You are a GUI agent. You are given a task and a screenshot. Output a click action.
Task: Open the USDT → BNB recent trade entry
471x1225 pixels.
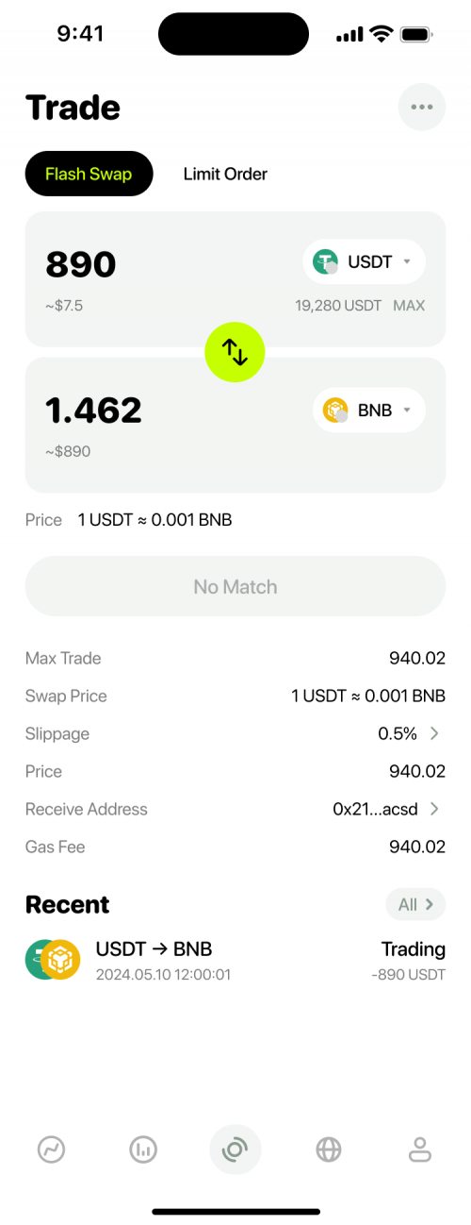235,960
